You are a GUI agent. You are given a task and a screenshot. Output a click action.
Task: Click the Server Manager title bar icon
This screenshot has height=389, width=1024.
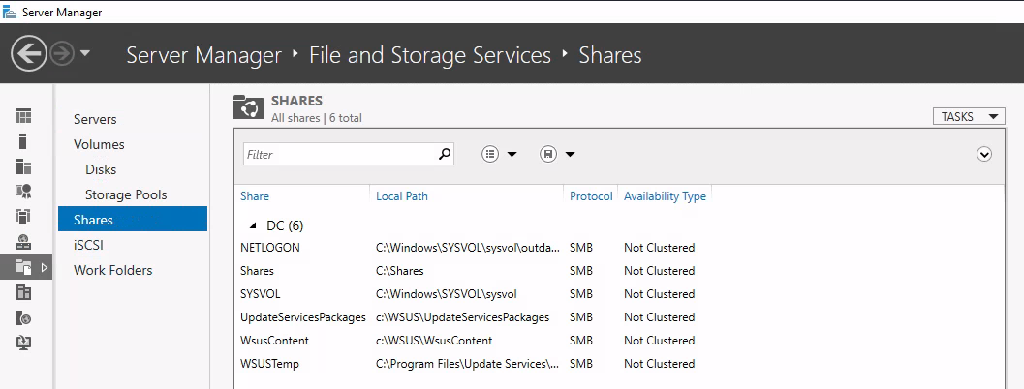(9, 12)
